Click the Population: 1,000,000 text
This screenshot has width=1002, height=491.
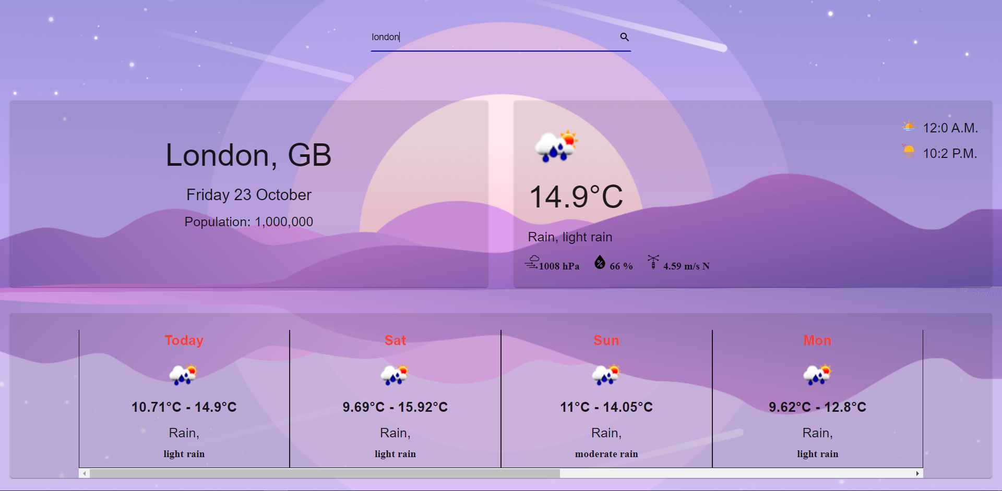[x=249, y=222]
